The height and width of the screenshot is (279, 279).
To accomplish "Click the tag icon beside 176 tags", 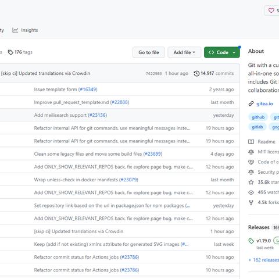I will tap(10, 52).
